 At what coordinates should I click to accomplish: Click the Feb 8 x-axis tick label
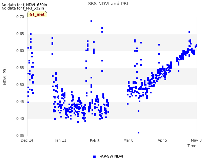point(95,141)
